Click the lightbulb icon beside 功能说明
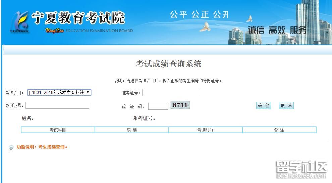 click(x=11, y=148)
